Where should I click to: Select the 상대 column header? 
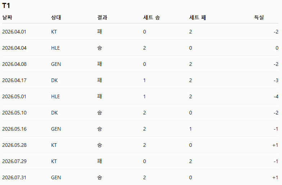tap(56, 17)
